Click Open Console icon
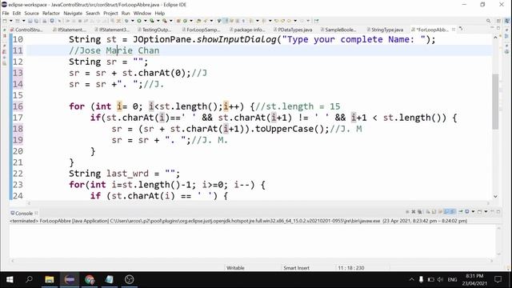 click(479, 211)
